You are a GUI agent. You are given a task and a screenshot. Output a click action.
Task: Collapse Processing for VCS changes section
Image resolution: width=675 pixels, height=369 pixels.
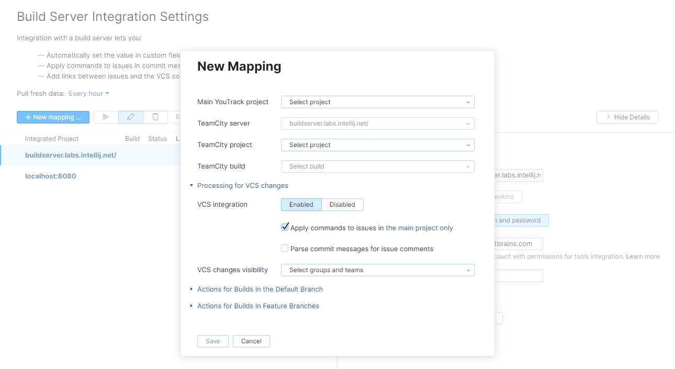click(x=192, y=185)
